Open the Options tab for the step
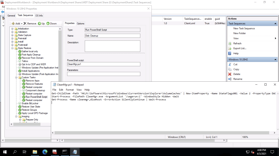 [80, 23]
